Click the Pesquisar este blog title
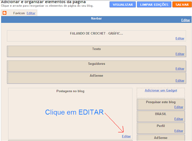Screen dimensions: 192x141 (x=161, y=102)
